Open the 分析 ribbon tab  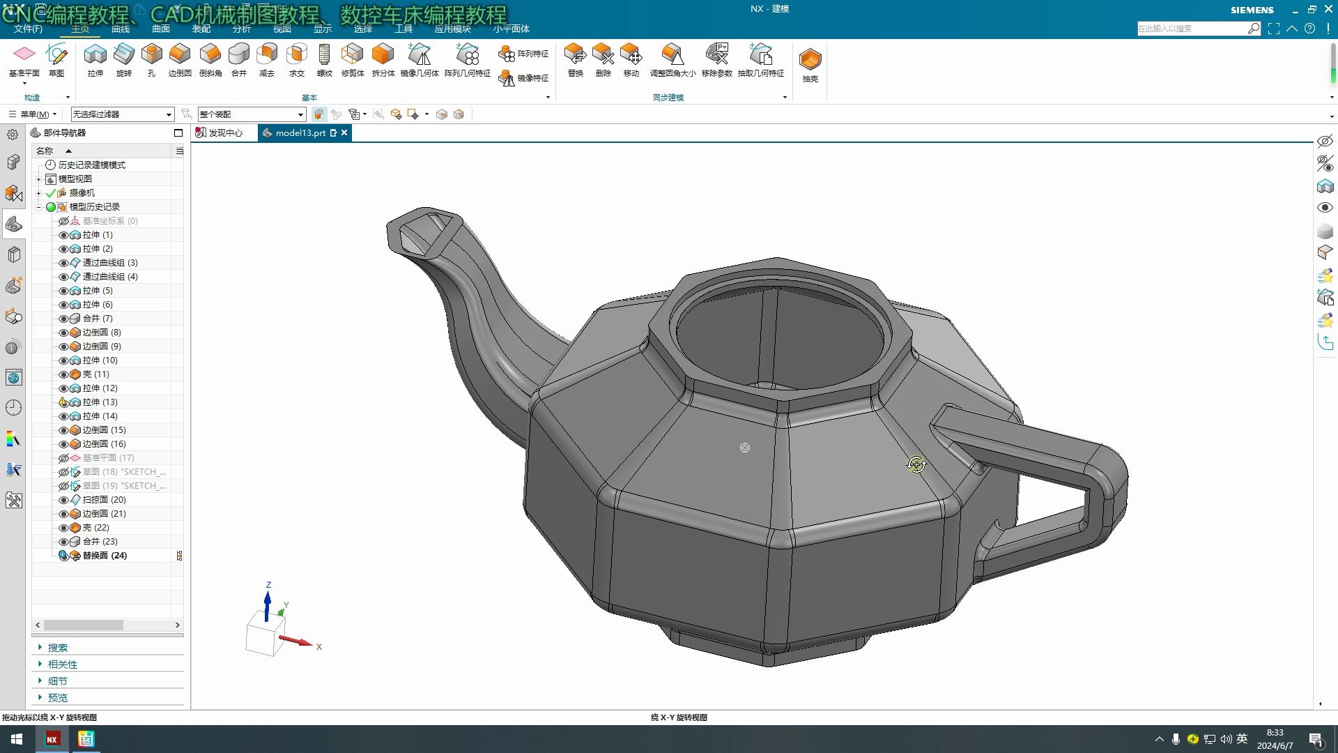241,29
